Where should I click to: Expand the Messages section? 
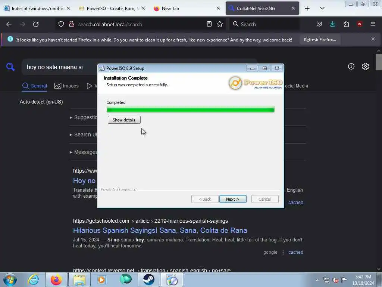[83, 152]
